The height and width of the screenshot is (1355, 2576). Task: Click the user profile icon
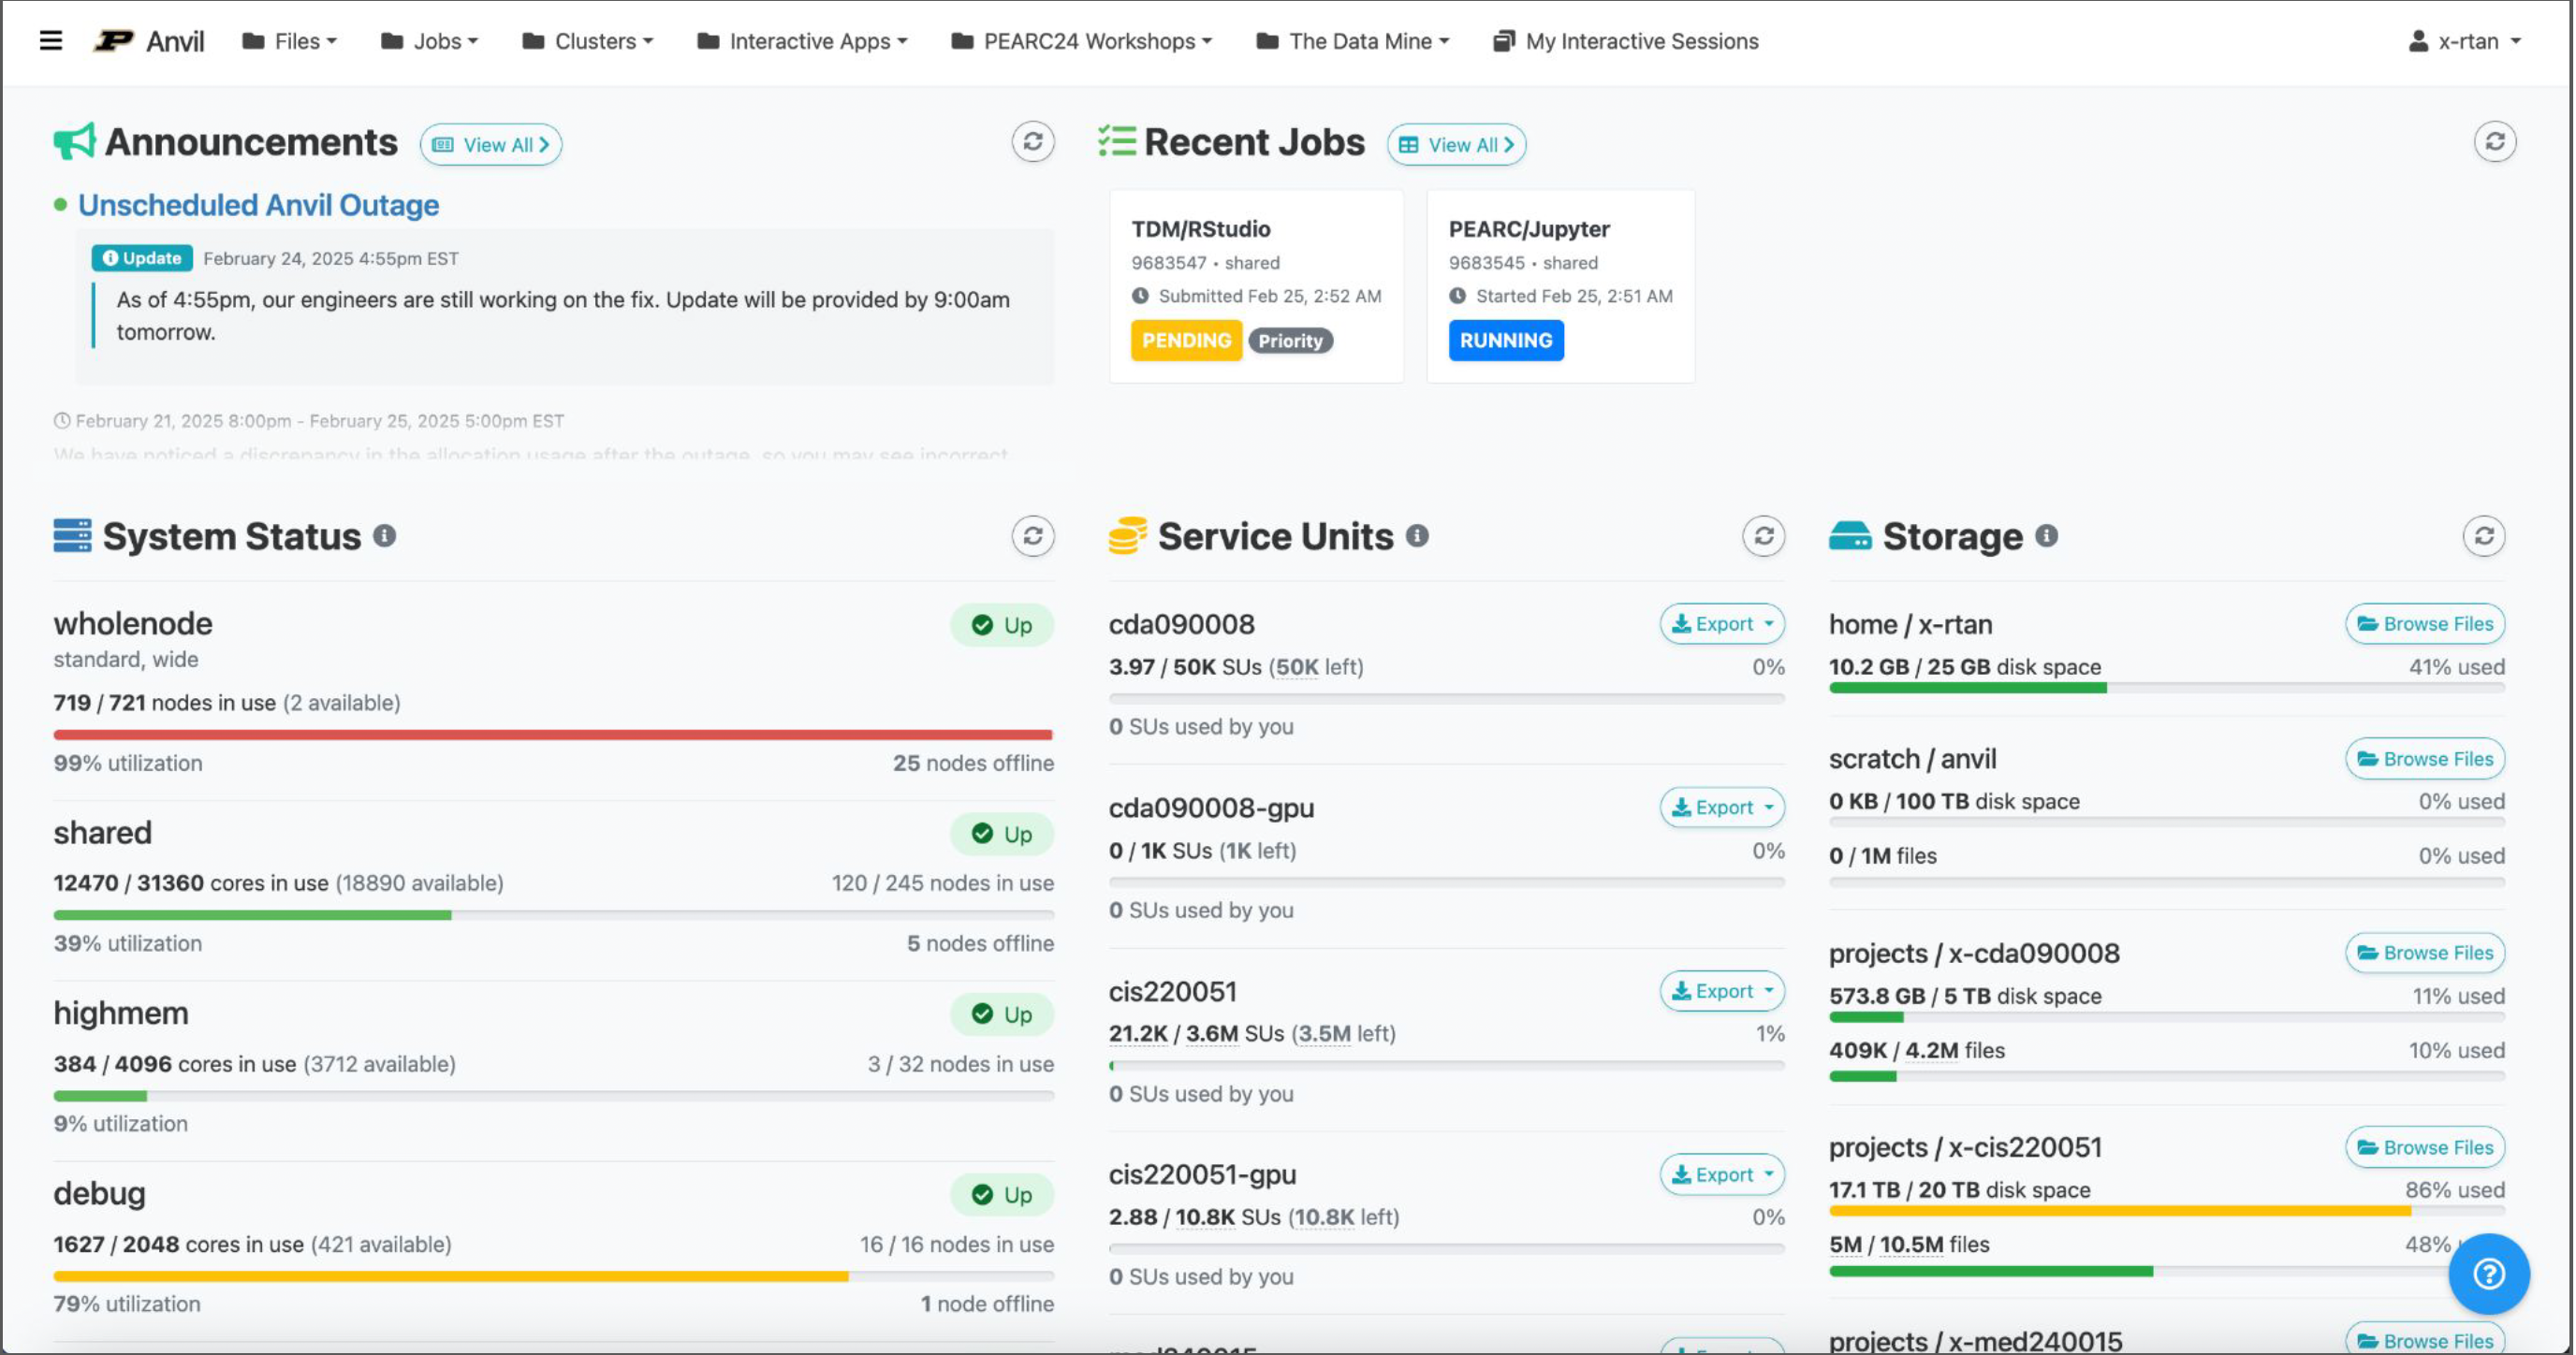pyautogui.click(x=2417, y=41)
